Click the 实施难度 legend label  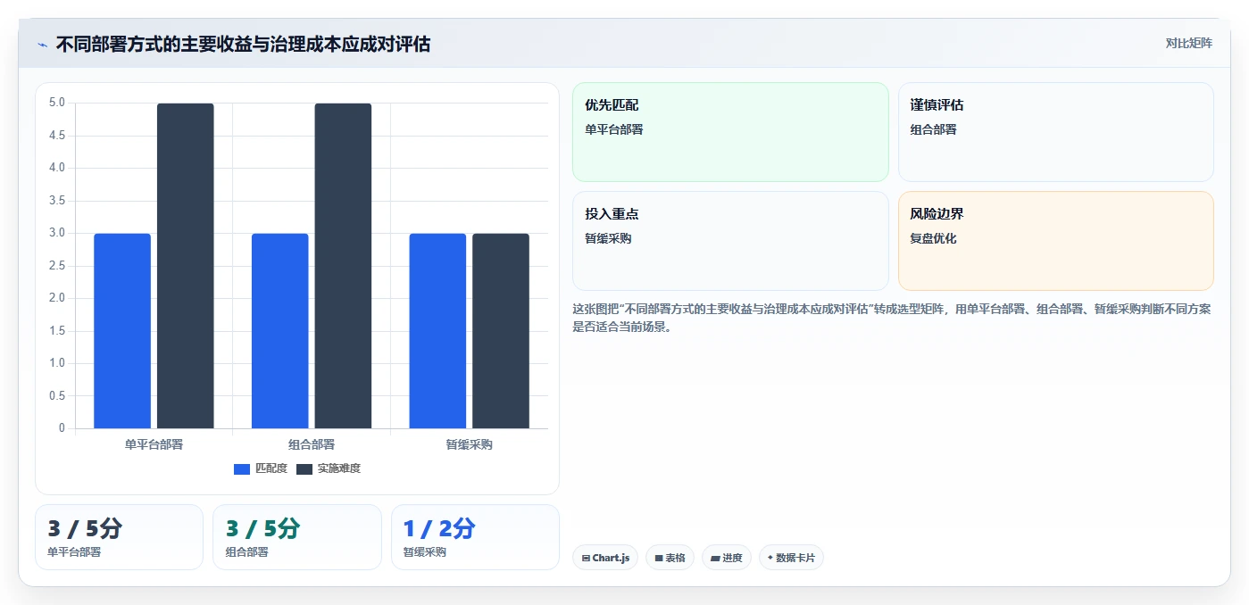point(339,468)
